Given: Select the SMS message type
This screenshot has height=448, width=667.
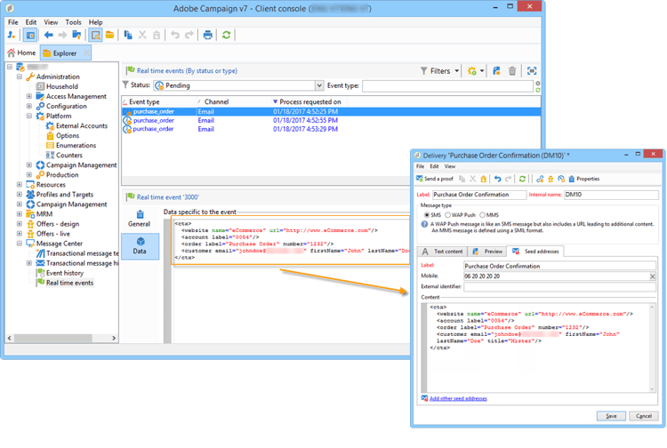Looking at the screenshot, I should tap(426, 215).
